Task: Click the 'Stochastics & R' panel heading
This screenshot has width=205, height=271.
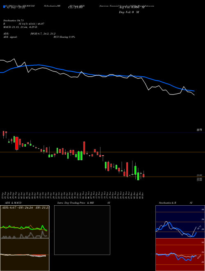Action: coord(167,203)
